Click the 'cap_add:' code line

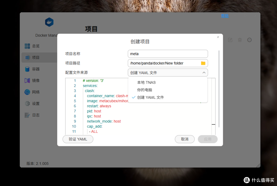pos(94,126)
